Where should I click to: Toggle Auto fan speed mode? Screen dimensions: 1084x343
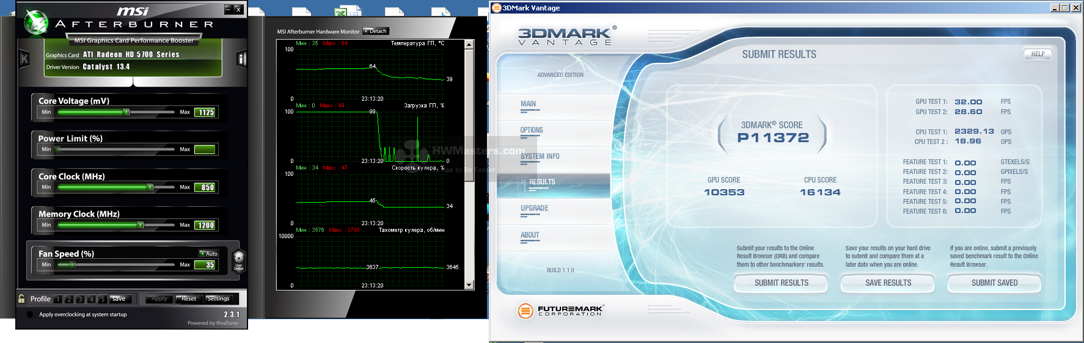point(209,253)
